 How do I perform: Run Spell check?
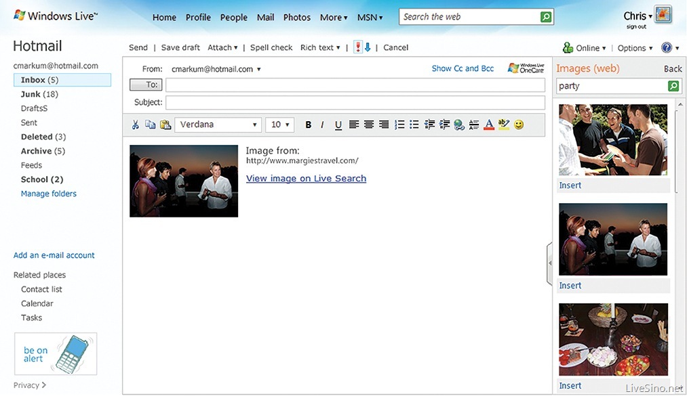click(x=271, y=47)
